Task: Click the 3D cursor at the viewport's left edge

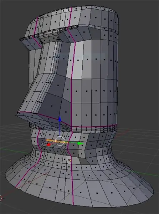Action: point(1,198)
